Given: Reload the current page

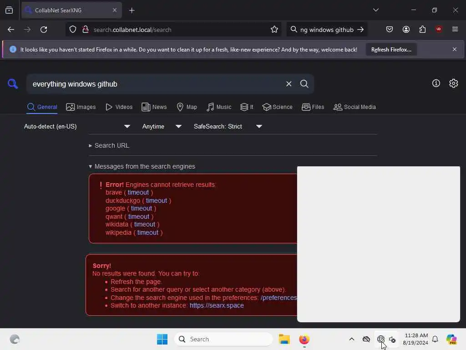Looking at the screenshot, I should coord(44,30).
